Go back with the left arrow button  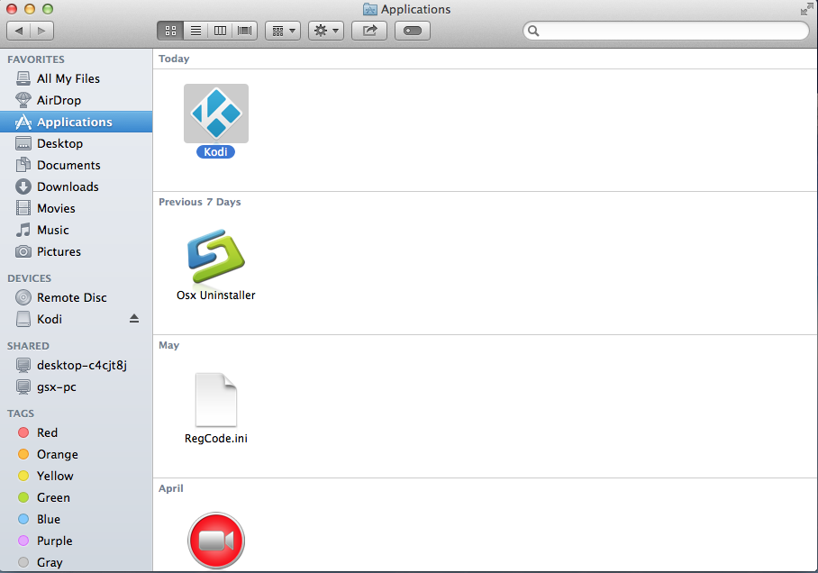19,31
